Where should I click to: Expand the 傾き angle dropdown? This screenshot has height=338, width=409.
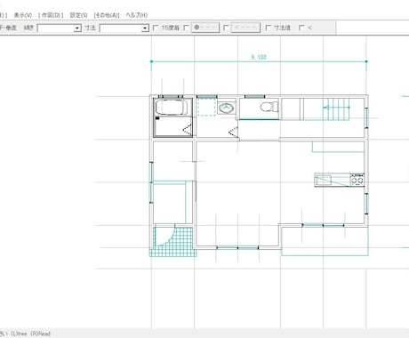pos(77,28)
